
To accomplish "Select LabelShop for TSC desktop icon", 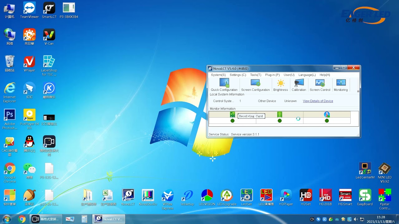I will 49,66.
